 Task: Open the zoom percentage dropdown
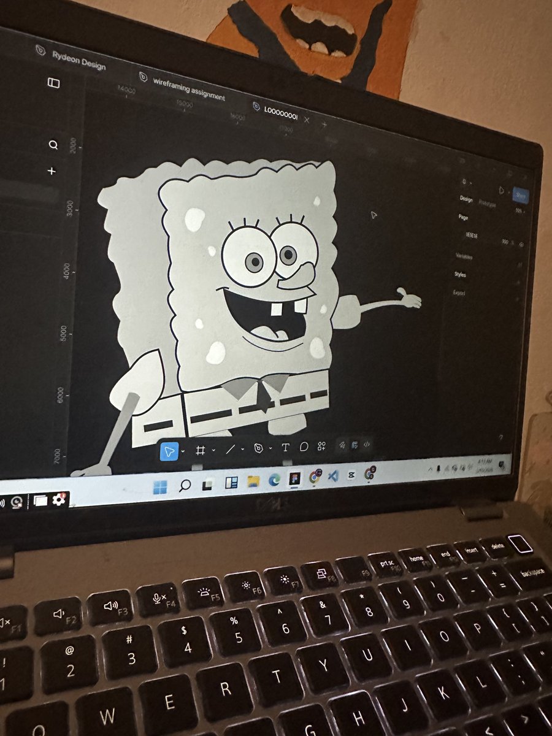pyautogui.click(x=520, y=211)
